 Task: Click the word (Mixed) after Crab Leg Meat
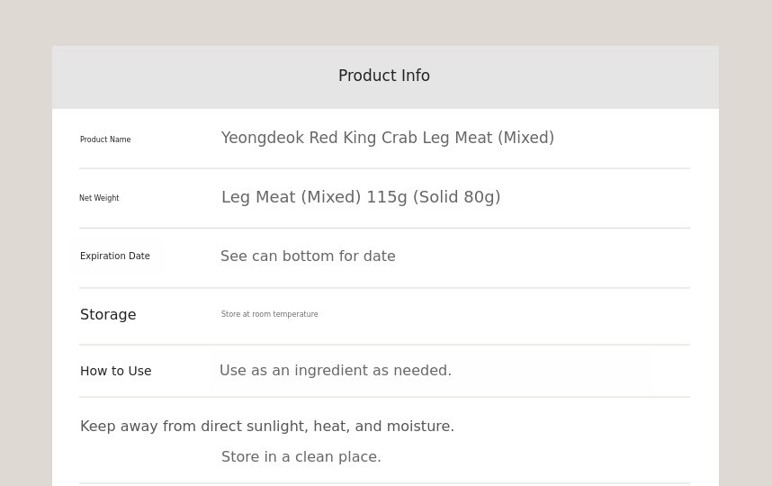click(525, 138)
